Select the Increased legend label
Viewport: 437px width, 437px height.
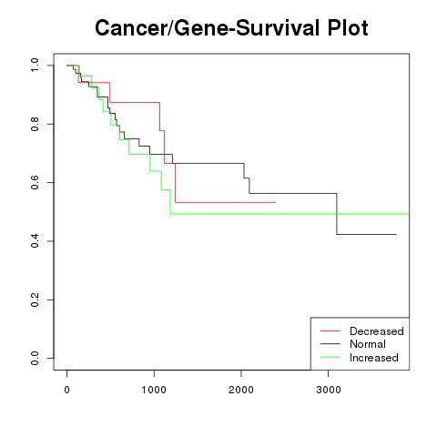point(374,358)
